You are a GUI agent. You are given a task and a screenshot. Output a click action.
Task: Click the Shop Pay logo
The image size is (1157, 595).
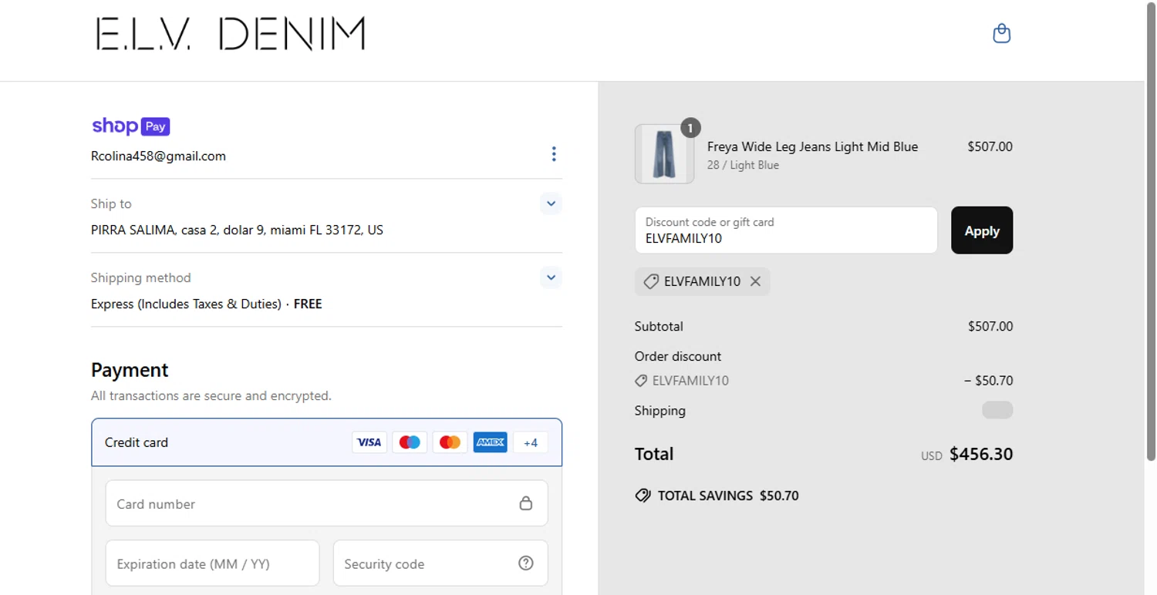click(x=130, y=126)
